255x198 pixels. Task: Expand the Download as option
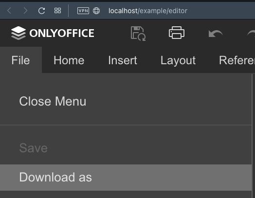[x=126, y=177]
